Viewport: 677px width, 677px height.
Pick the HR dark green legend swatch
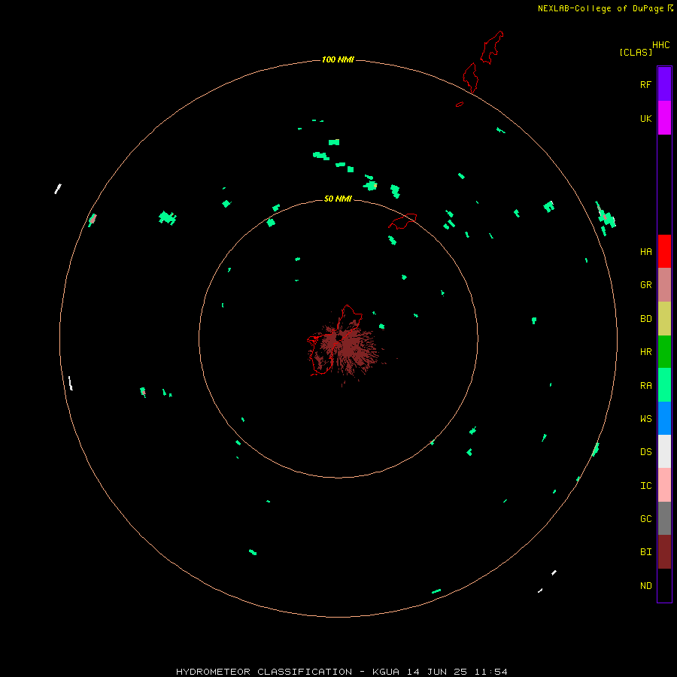click(x=664, y=352)
